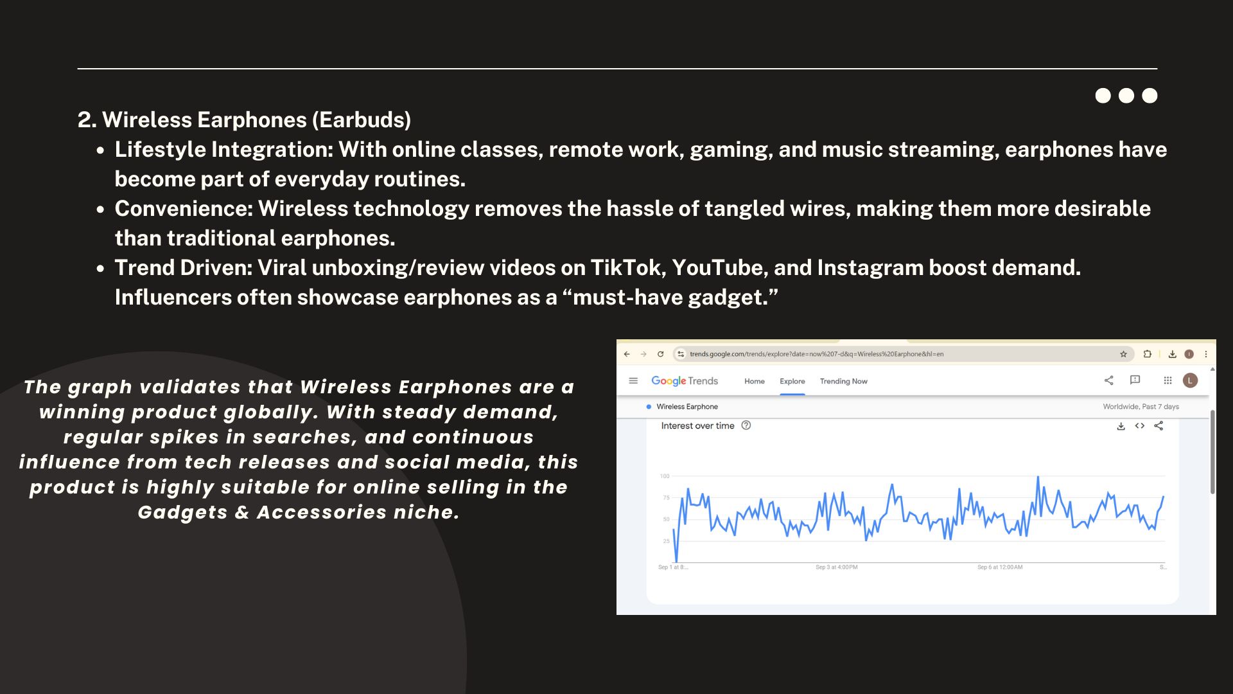Click the browser back arrow

tap(627, 354)
